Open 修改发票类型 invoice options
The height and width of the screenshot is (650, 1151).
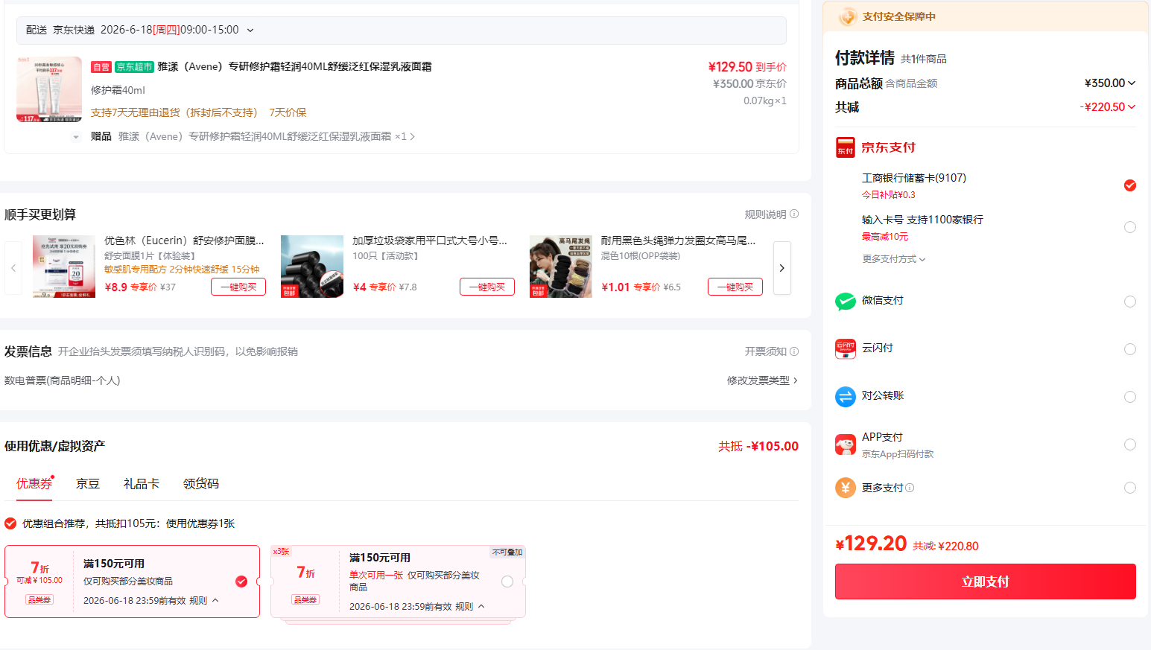coord(762,380)
